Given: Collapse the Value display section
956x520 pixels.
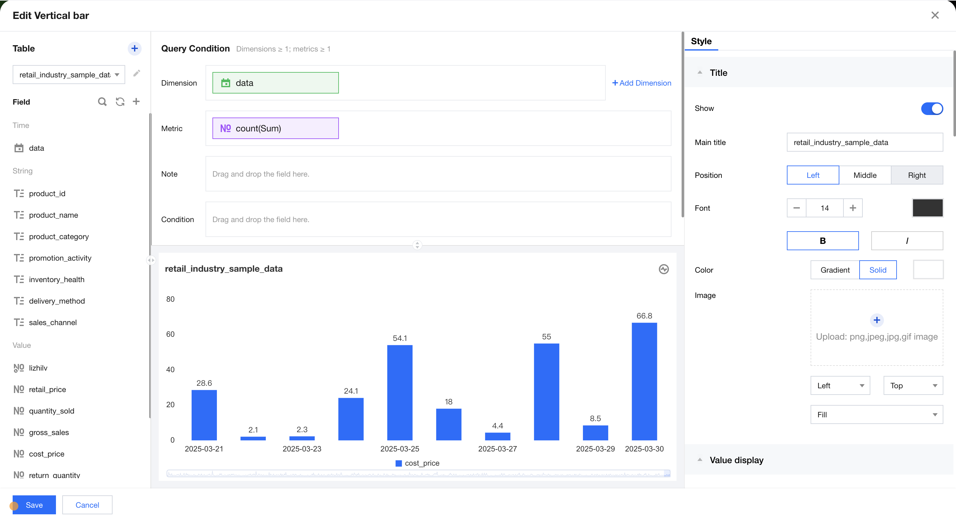Looking at the screenshot, I should coord(700,460).
